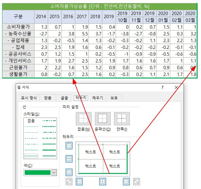Screen dimensions: 201x189
Task: Open the 색(C) color dropdown arrow
Action: click(54, 172)
